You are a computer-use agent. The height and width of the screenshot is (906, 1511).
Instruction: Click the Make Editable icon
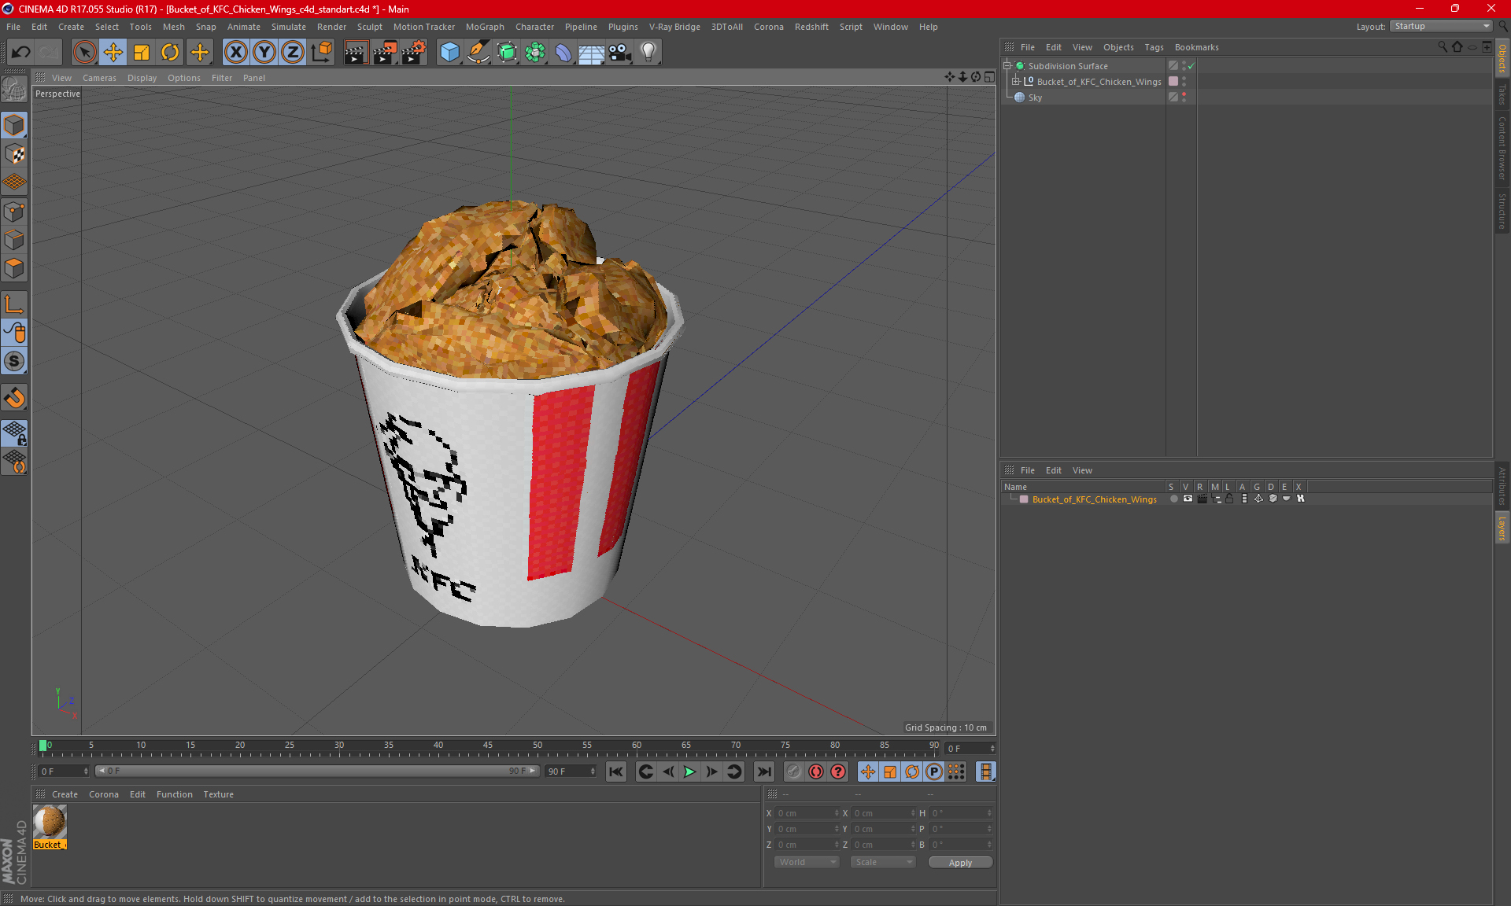pos(14,90)
